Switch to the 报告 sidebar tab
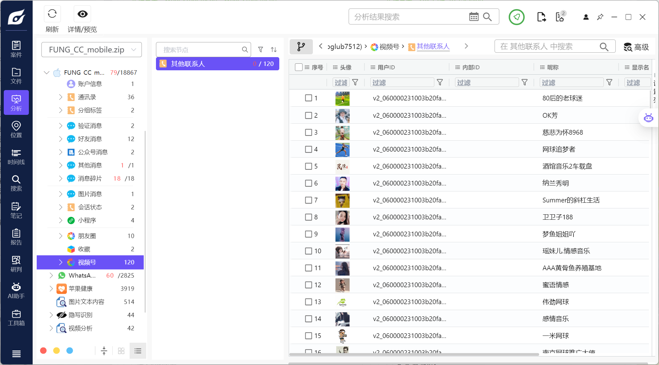The image size is (659, 365). [x=16, y=237]
